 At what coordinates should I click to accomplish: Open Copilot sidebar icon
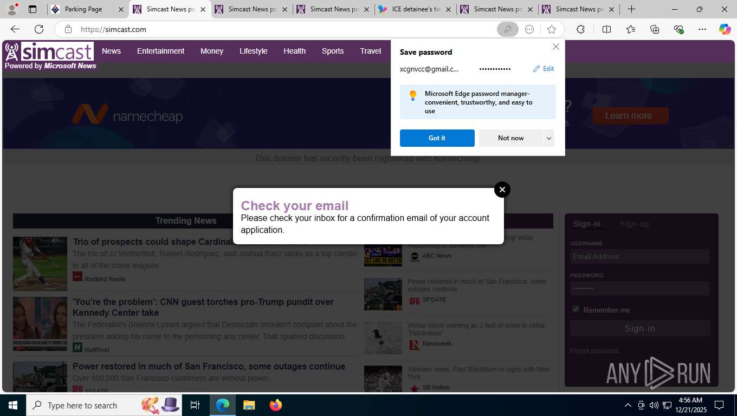725,29
